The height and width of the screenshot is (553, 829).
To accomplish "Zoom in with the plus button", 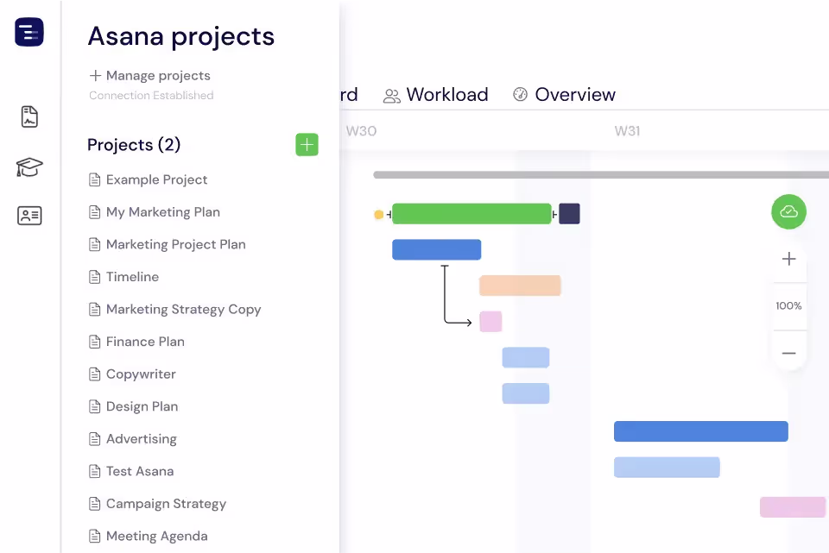I will coord(788,259).
